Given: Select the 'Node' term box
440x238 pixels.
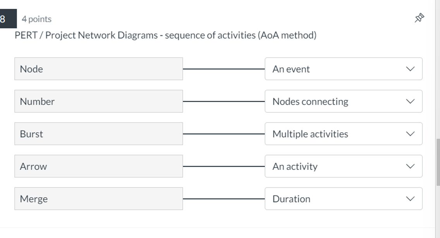Looking at the screenshot, I should tap(98, 69).
